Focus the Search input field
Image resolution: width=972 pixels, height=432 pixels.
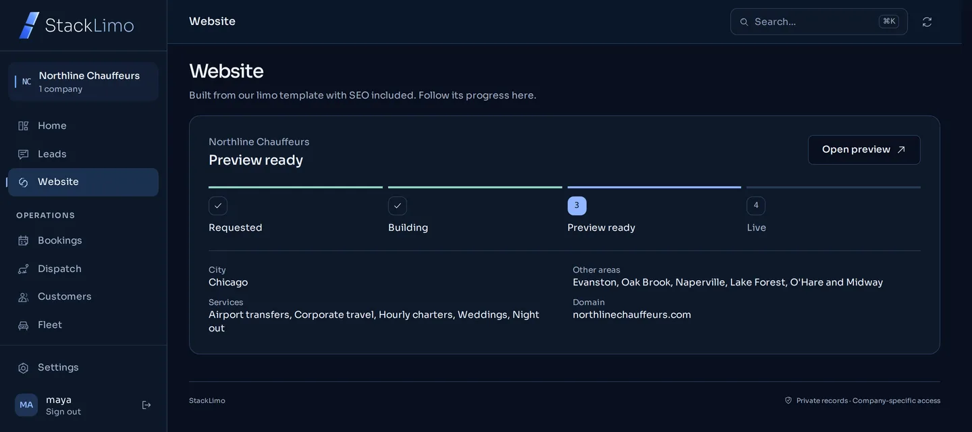click(x=819, y=22)
